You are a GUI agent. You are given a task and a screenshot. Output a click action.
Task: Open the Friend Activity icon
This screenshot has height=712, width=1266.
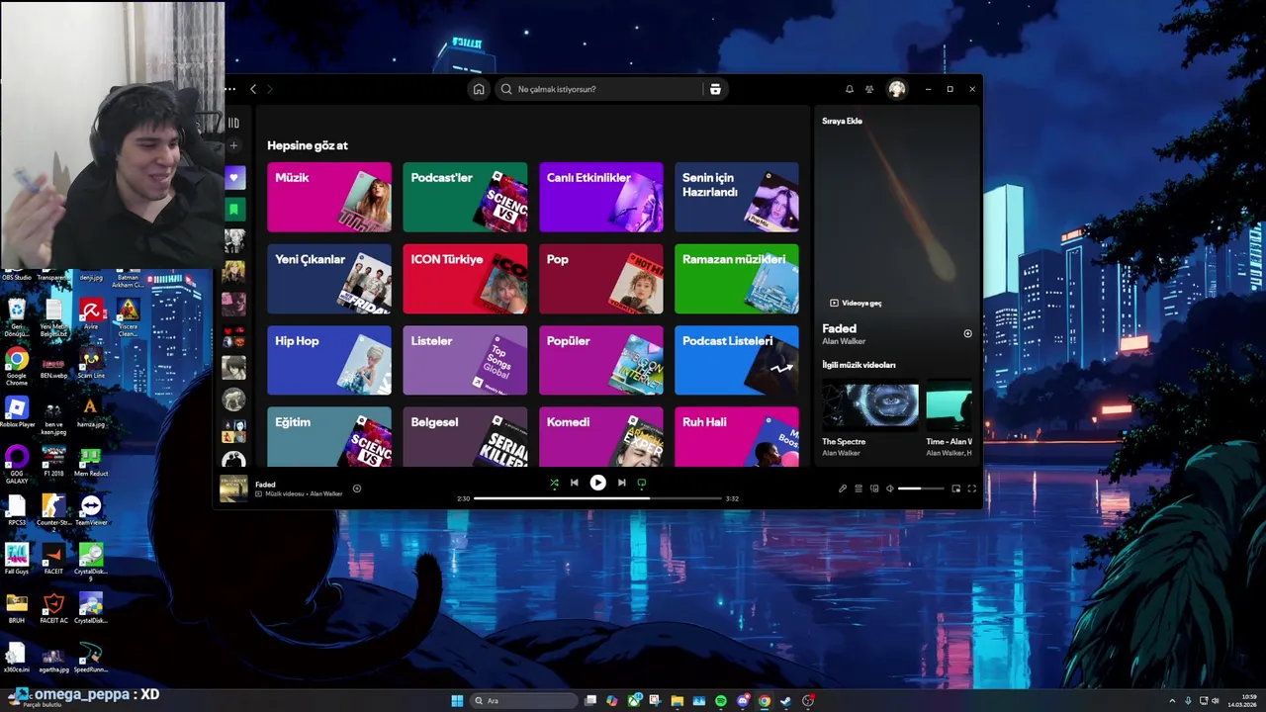[869, 89]
